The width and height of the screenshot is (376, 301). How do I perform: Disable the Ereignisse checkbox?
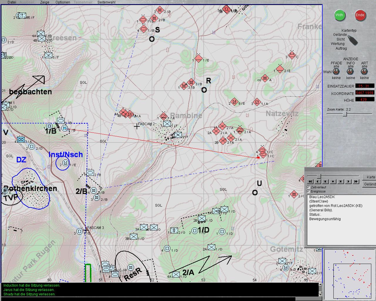coord(308,191)
